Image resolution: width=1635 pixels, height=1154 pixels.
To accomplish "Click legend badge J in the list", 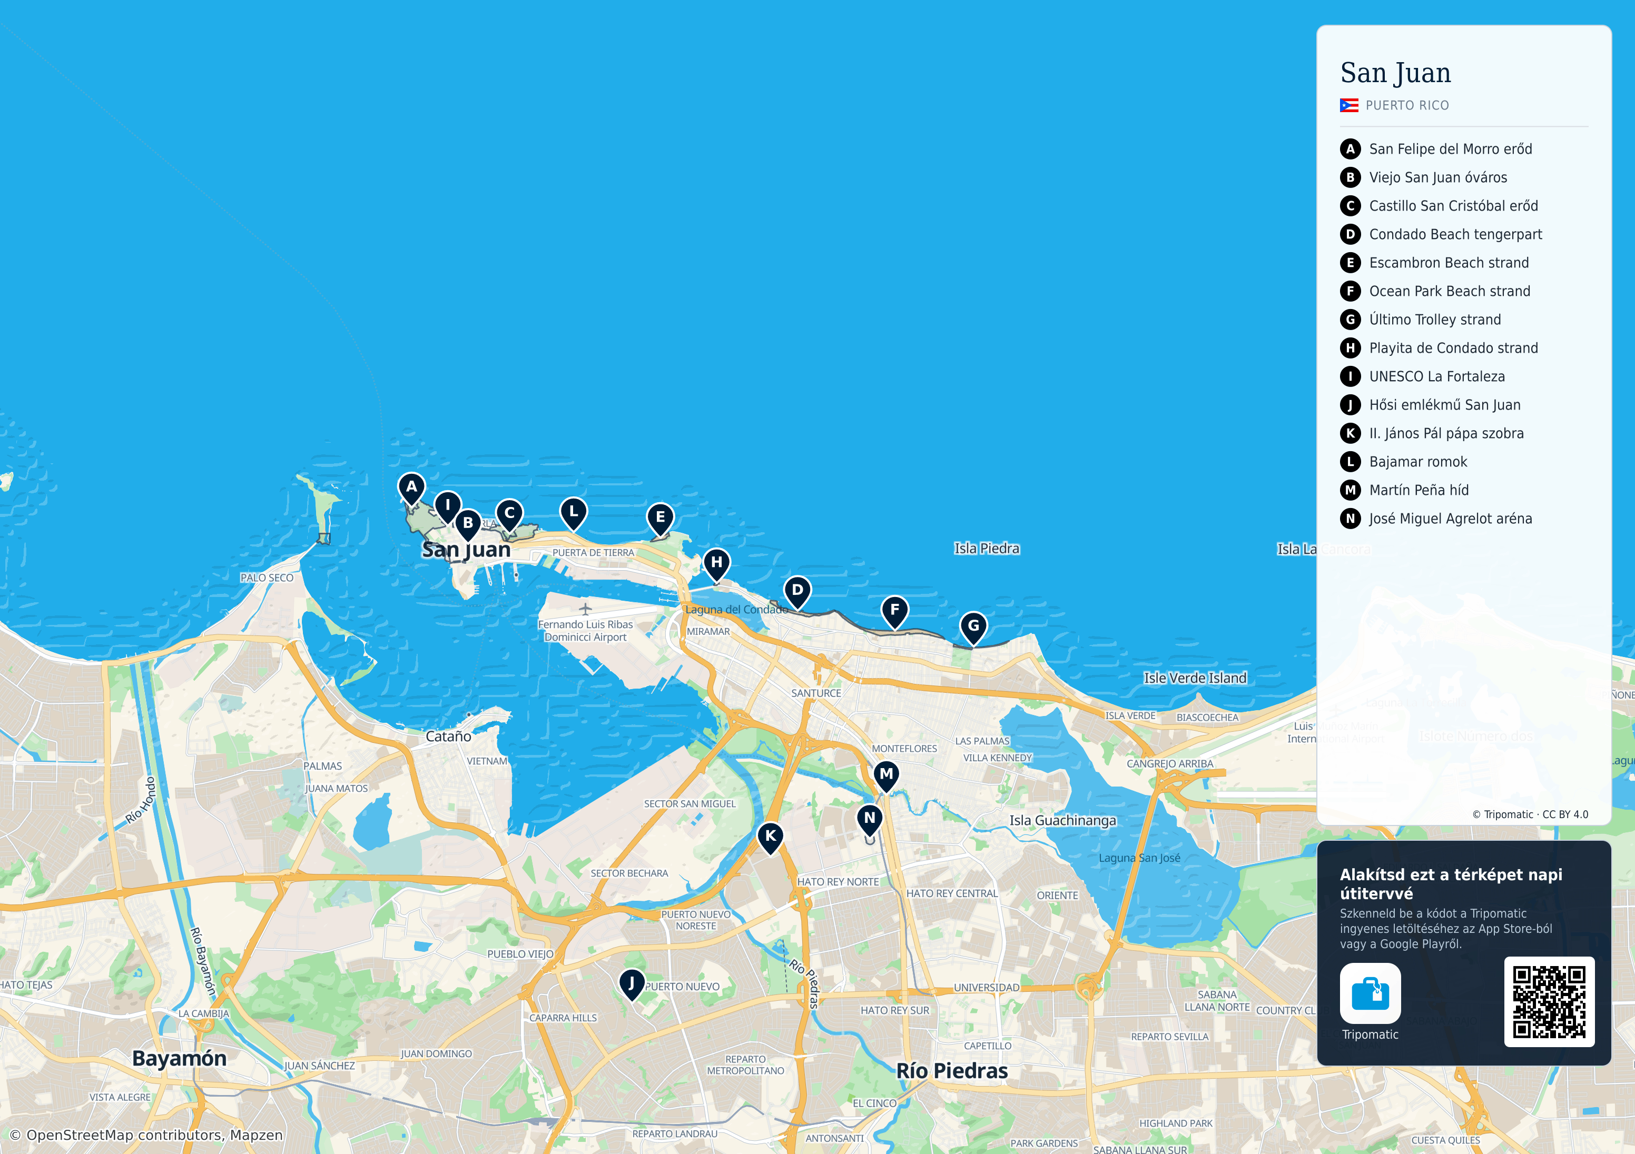I will coord(1350,405).
